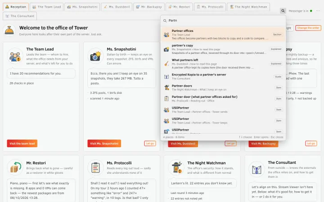Select the Partner doors search result
This screenshot has height=202, width=324.
tap(223, 88)
